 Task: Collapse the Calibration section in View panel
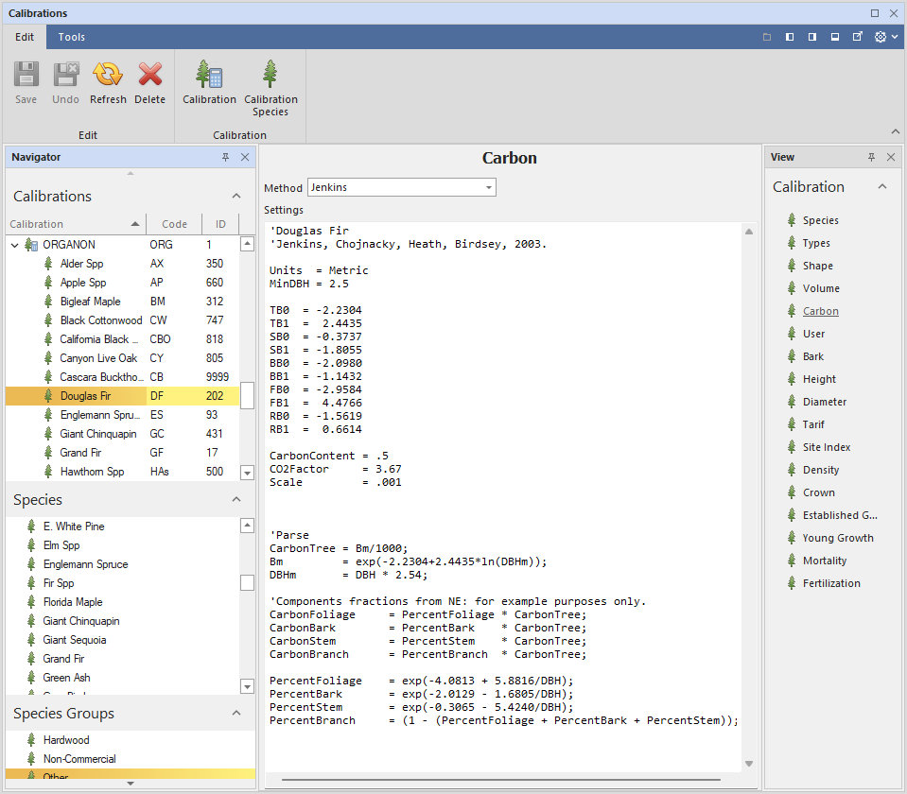click(x=882, y=186)
